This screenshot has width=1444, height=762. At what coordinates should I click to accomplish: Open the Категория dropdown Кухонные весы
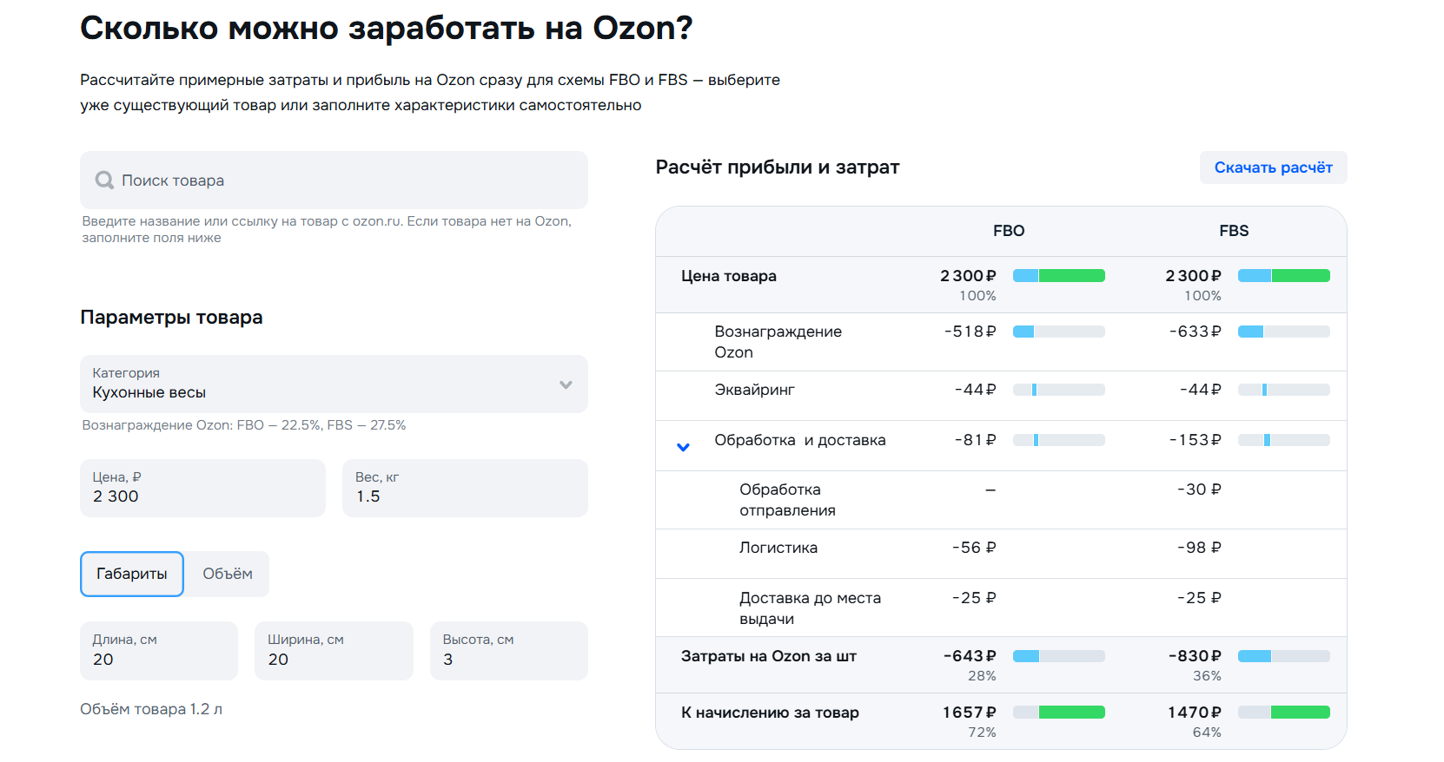(334, 384)
